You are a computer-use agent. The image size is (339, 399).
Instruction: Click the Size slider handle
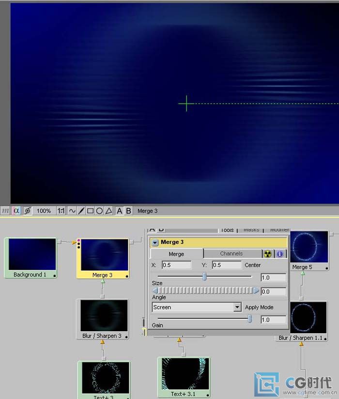coord(204,276)
